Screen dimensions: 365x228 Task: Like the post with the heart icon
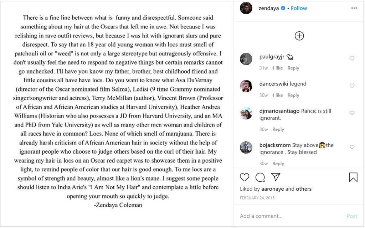tap(245, 177)
